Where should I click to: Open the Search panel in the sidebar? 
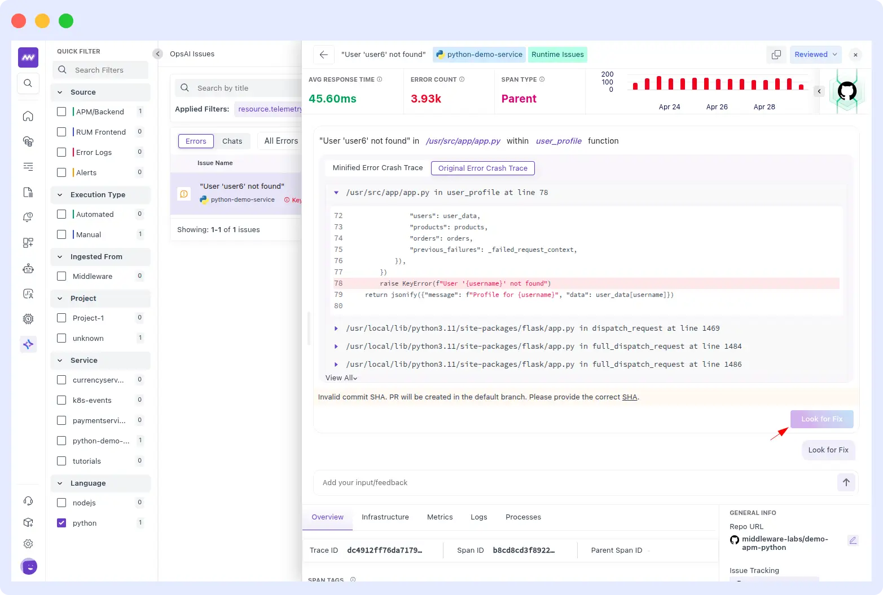(28, 83)
